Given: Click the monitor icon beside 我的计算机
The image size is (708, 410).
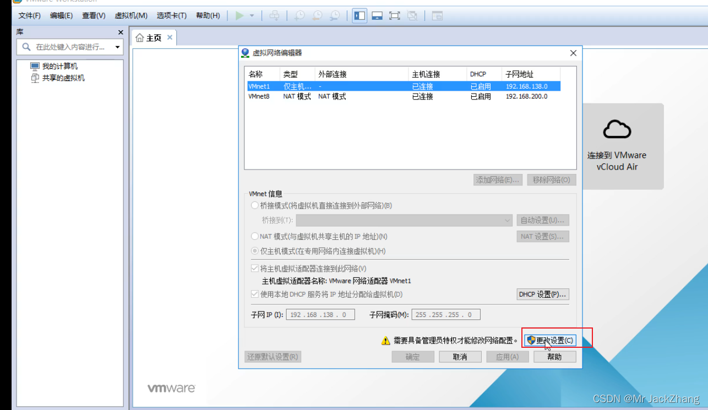Looking at the screenshot, I should click(x=35, y=66).
